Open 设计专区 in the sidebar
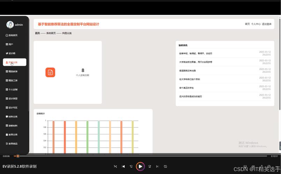The image size is (281, 174). point(12,108)
